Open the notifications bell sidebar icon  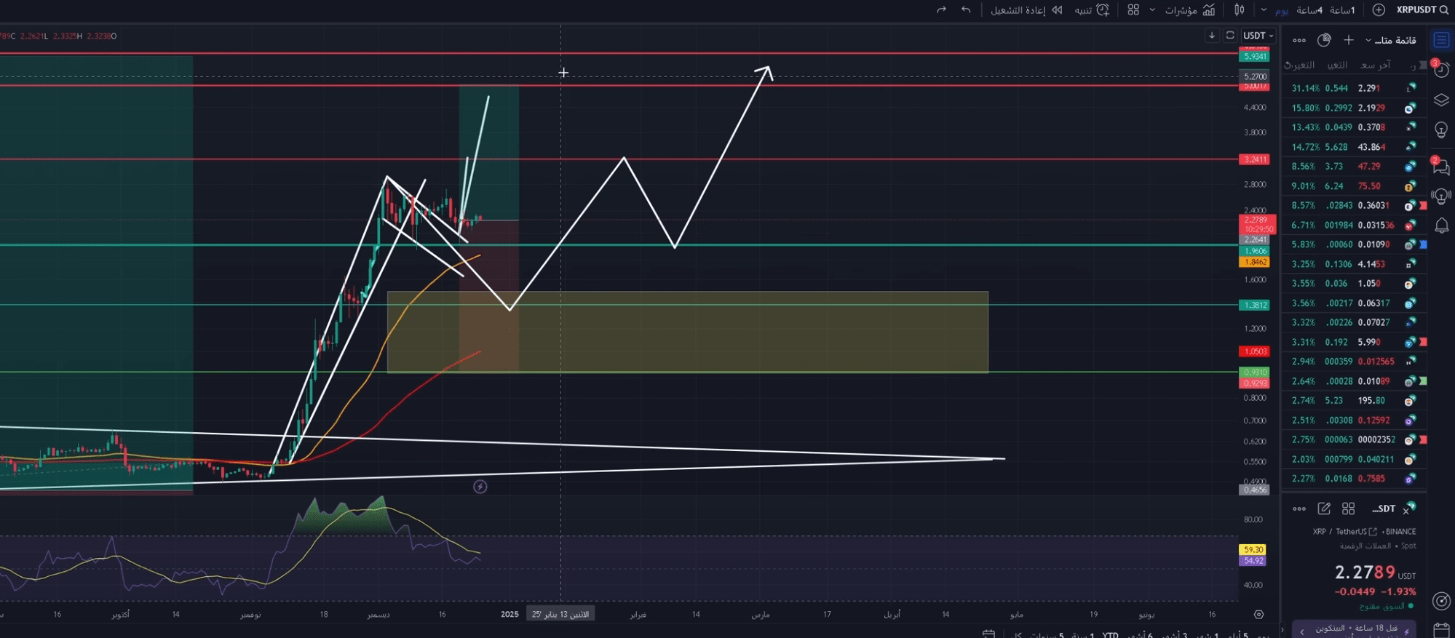click(x=1441, y=226)
